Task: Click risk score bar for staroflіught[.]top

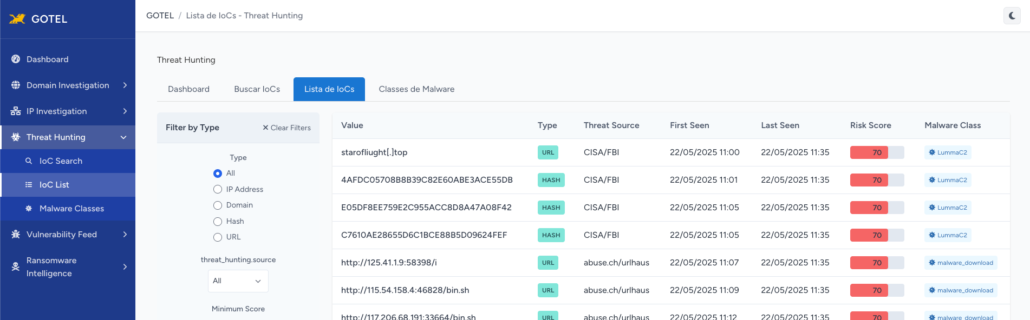Action: tap(877, 152)
